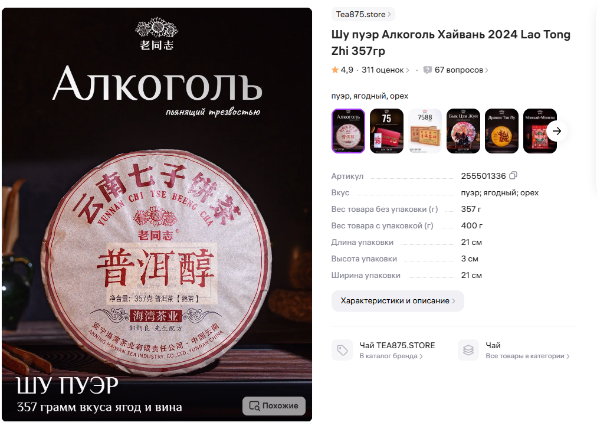Image resolution: width=597 pixels, height=432 pixels.
Task: Open 311 оценок reviews link
Action: pos(385,70)
